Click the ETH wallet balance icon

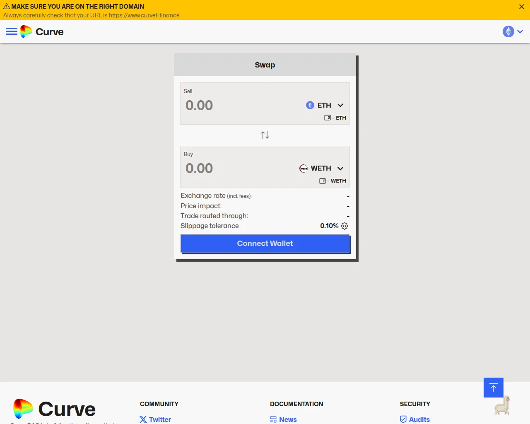click(328, 118)
